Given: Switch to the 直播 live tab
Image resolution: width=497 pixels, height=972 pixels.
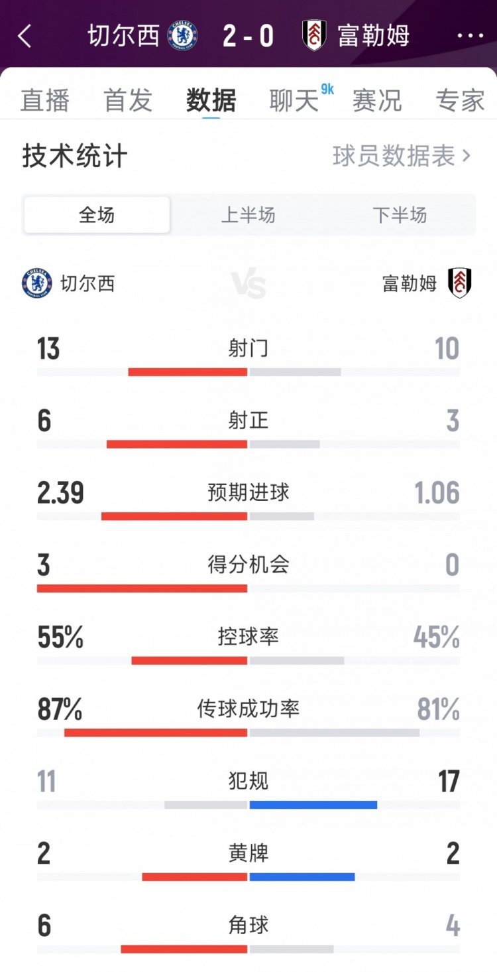Looking at the screenshot, I should 45,101.
